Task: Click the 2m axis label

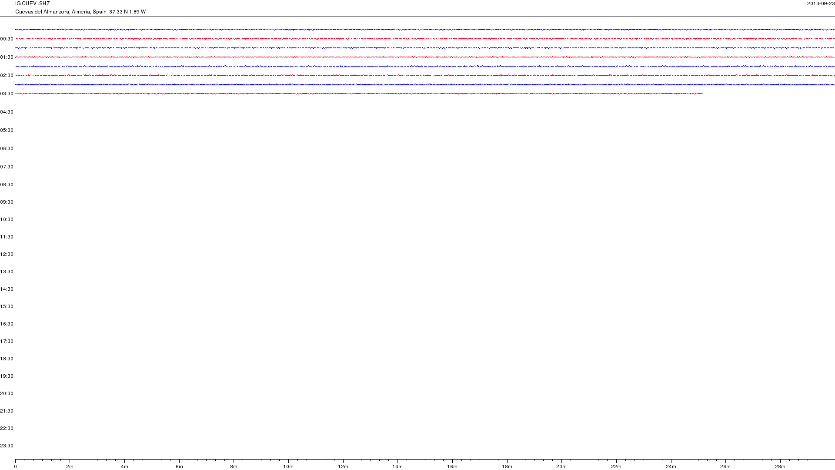Action: click(70, 467)
